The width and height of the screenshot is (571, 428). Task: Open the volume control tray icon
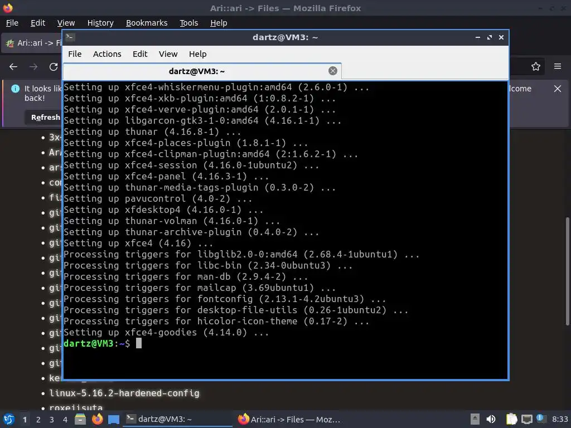[x=491, y=419]
